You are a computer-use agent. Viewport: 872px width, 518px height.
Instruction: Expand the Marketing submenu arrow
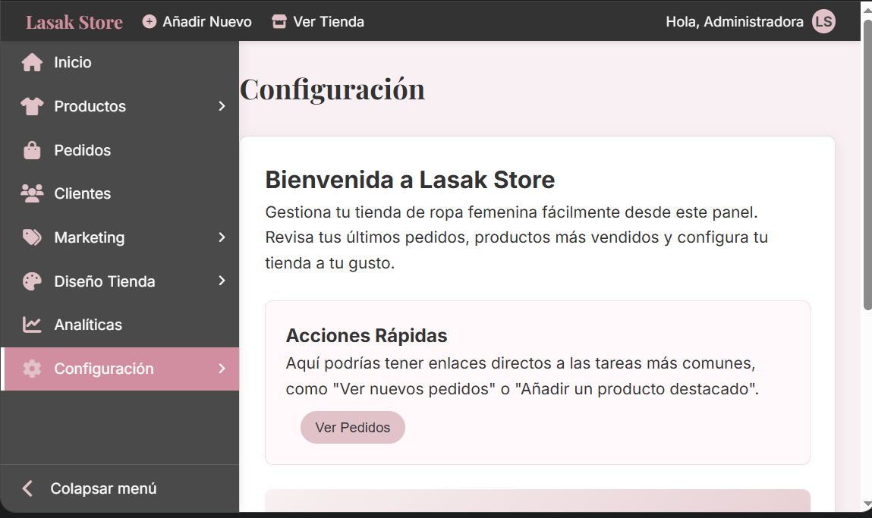click(222, 238)
